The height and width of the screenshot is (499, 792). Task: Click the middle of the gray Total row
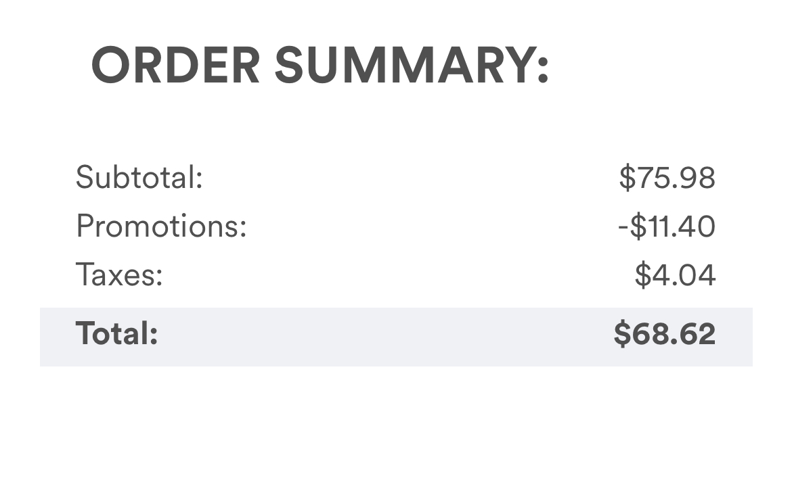tap(396, 337)
